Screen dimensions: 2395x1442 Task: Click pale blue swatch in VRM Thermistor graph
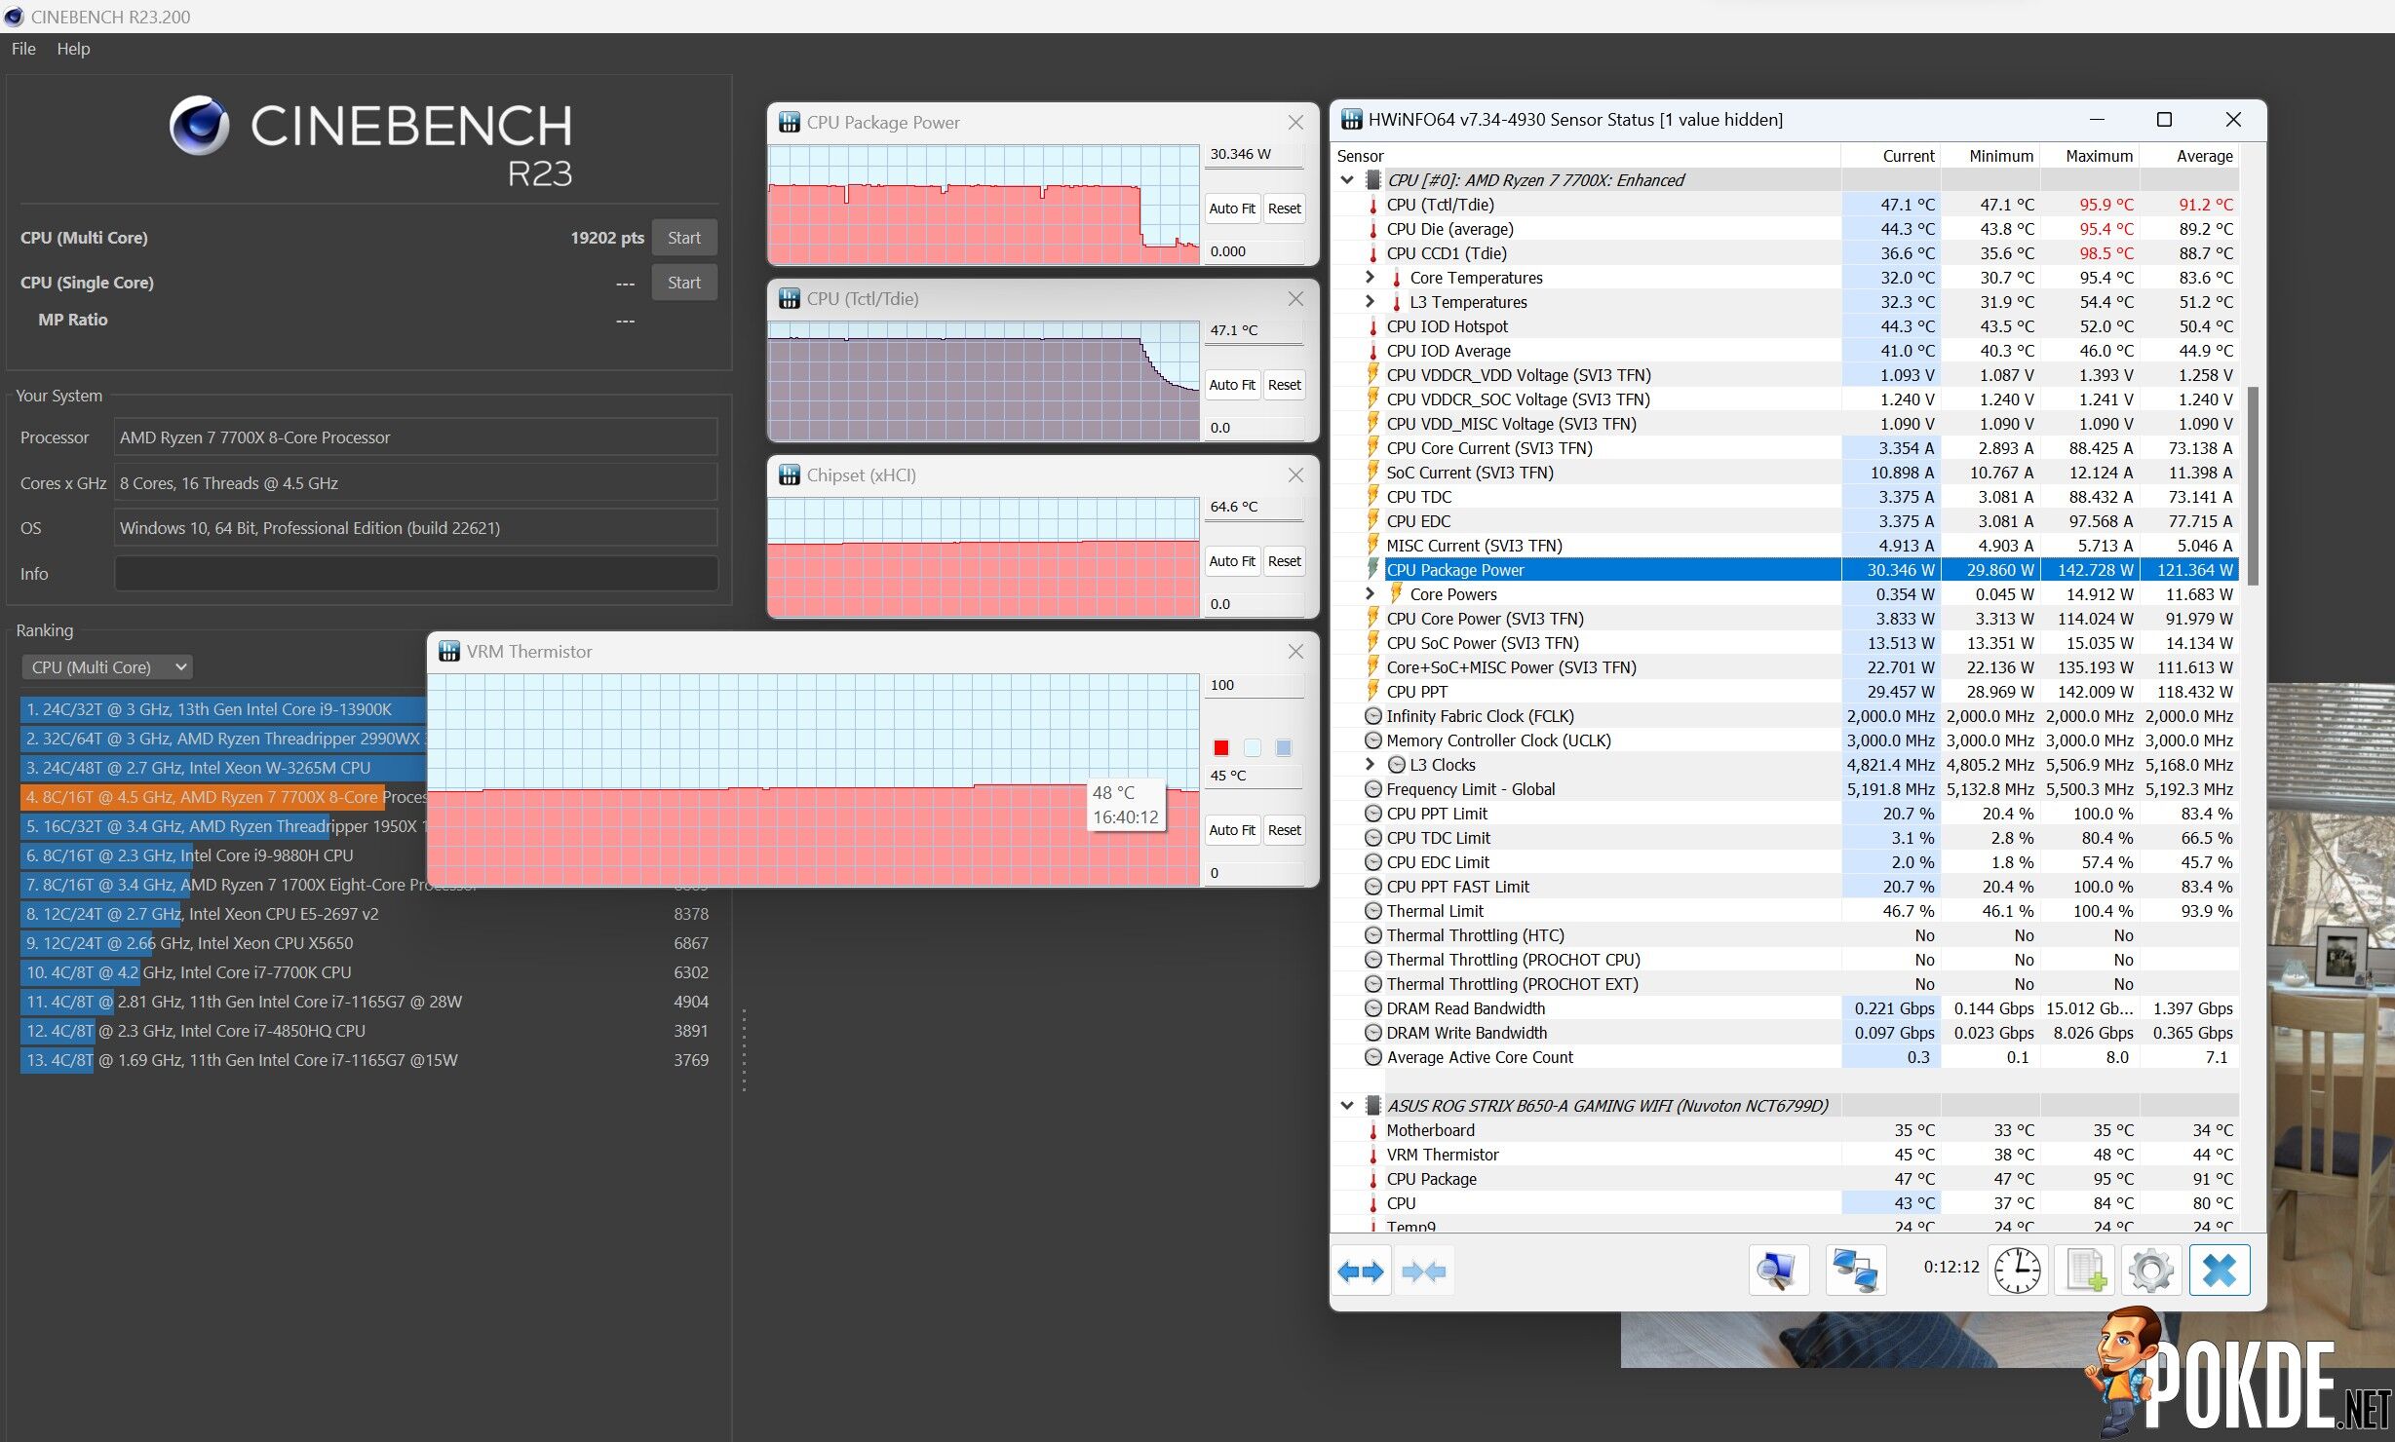pos(1253,747)
